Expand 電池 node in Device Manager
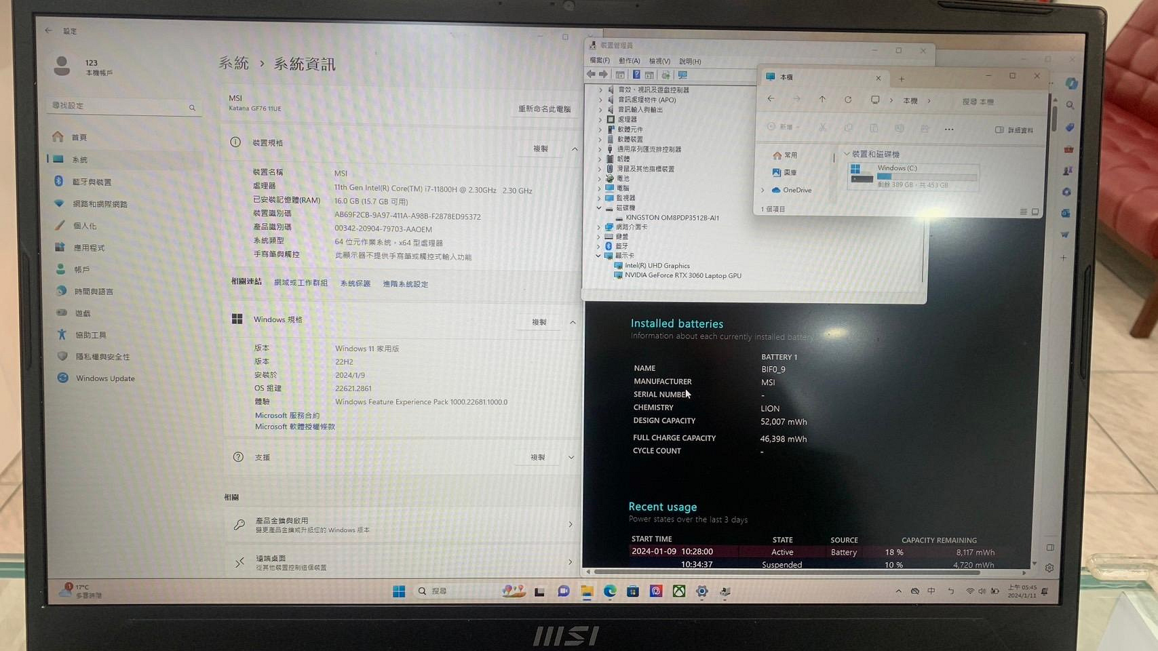Viewport: 1158px width, 651px height. coord(599,178)
